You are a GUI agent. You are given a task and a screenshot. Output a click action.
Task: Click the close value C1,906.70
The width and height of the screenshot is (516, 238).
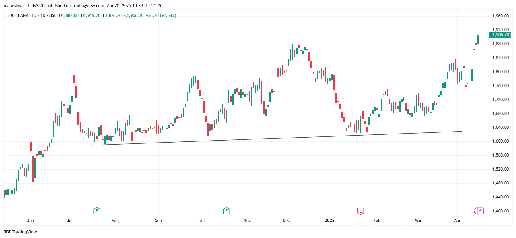pyautogui.click(x=134, y=15)
